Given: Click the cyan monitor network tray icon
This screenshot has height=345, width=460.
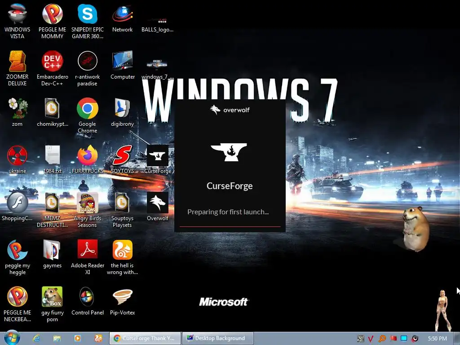Looking at the screenshot, I should (x=404, y=339).
